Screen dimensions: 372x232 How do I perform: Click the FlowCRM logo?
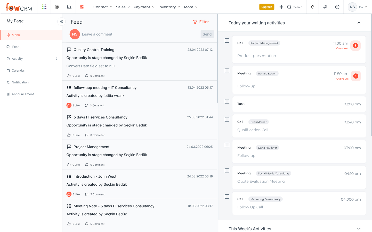(19, 7)
